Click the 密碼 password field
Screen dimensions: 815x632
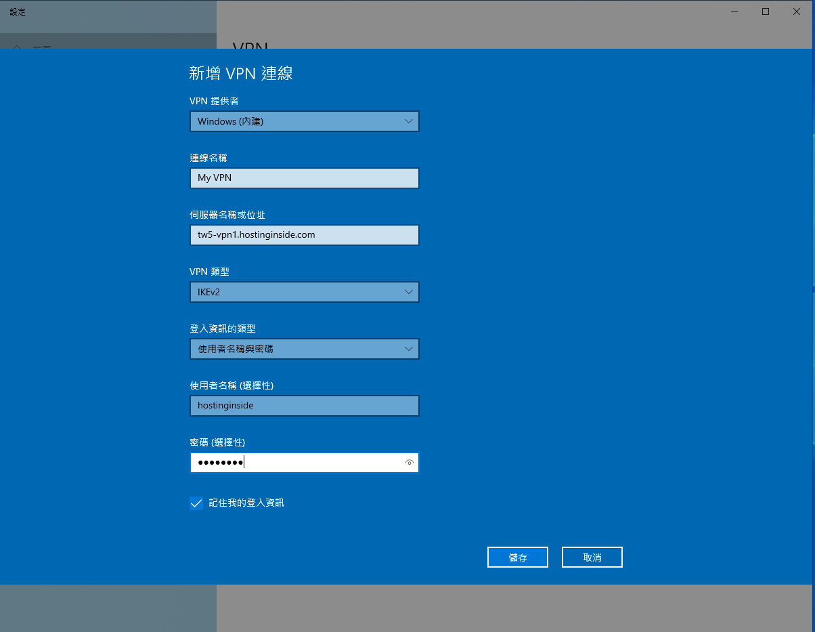point(305,463)
